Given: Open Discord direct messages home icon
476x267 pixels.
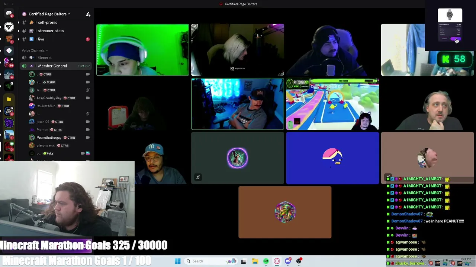Looking at the screenshot, I should tap(9, 13).
